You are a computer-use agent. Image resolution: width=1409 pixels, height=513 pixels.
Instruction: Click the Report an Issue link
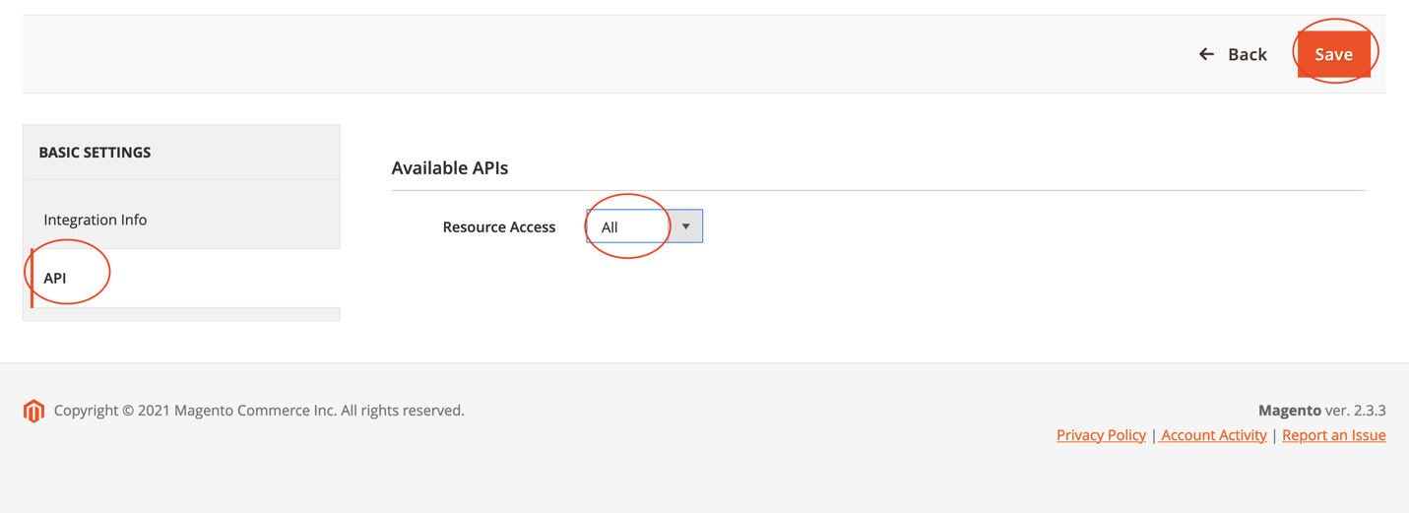(1333, 435)
